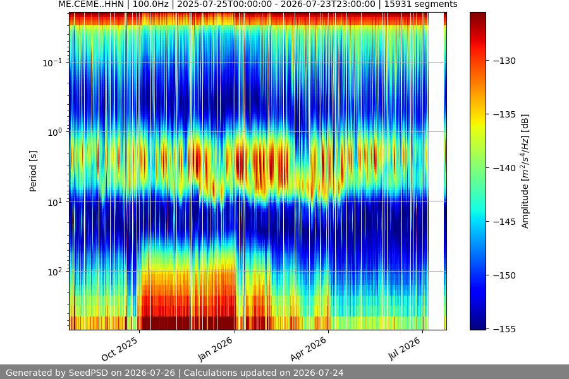Click the 10² period tick label
Viewport: 569px width, 379px height.
(55, 272)
